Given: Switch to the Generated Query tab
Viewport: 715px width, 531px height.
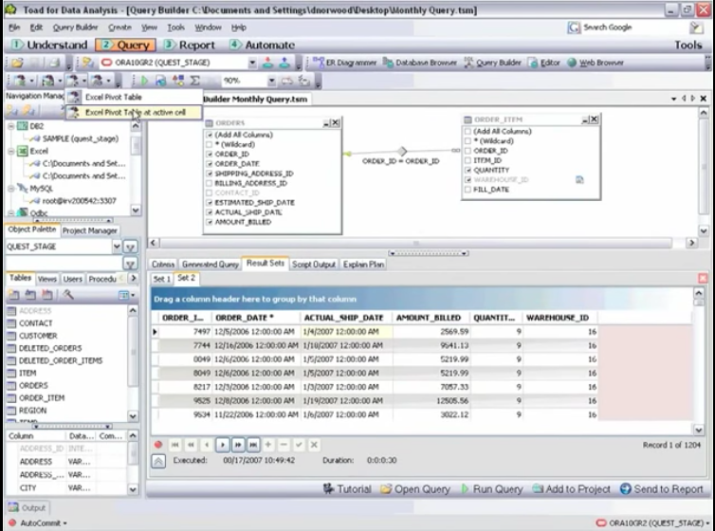Looking at the screenshot, I should coord(211,265).
